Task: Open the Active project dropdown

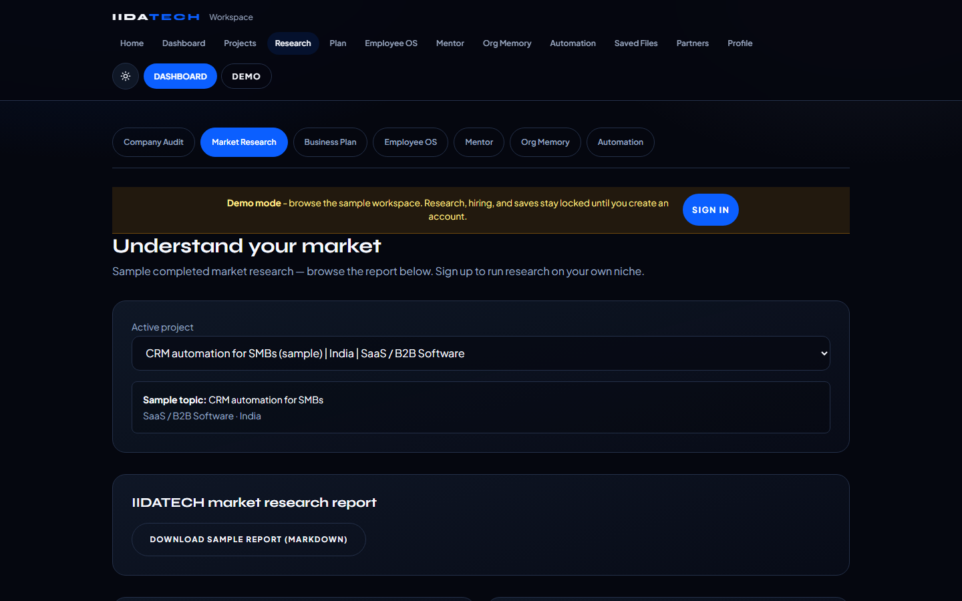Action: click(481, 353)
